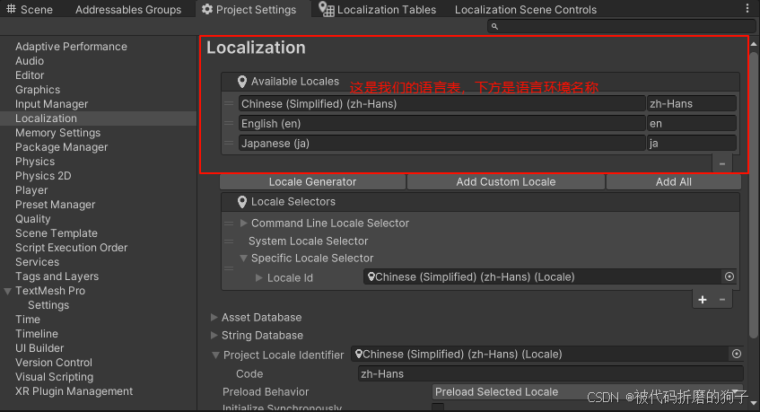Open Visual Scripting settings

pyautogui.click(x=54, y=377)
